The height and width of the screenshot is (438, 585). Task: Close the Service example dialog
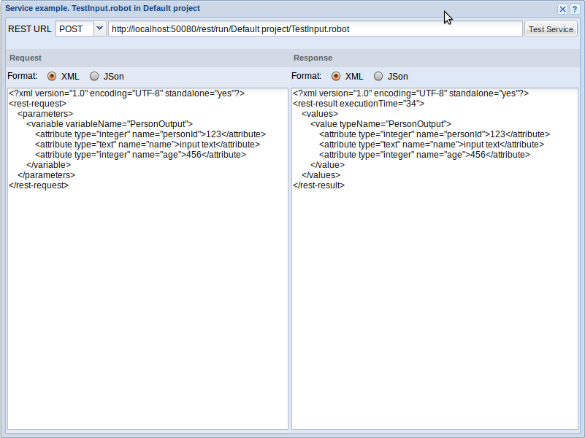(562, 9)
